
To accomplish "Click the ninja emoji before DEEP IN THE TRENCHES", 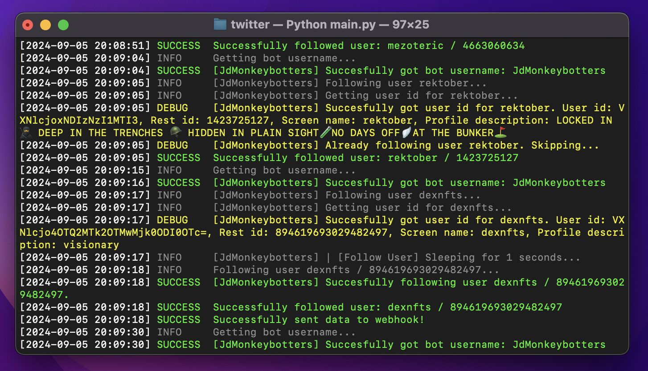I will coord(26,133).
